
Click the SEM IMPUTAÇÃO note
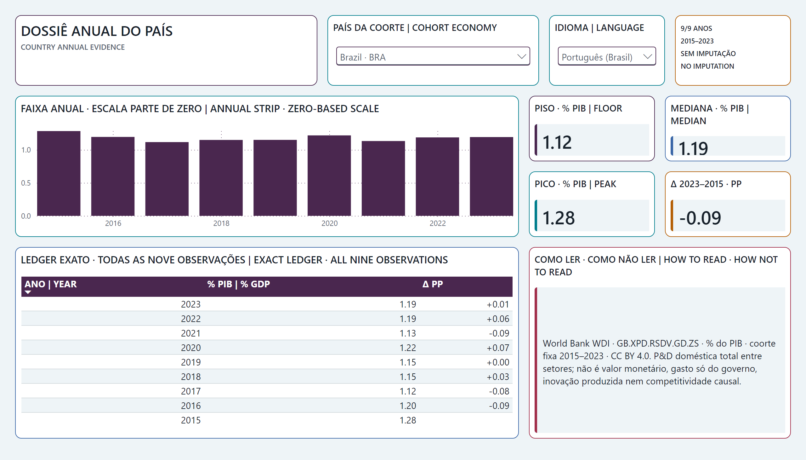[708, 53]
